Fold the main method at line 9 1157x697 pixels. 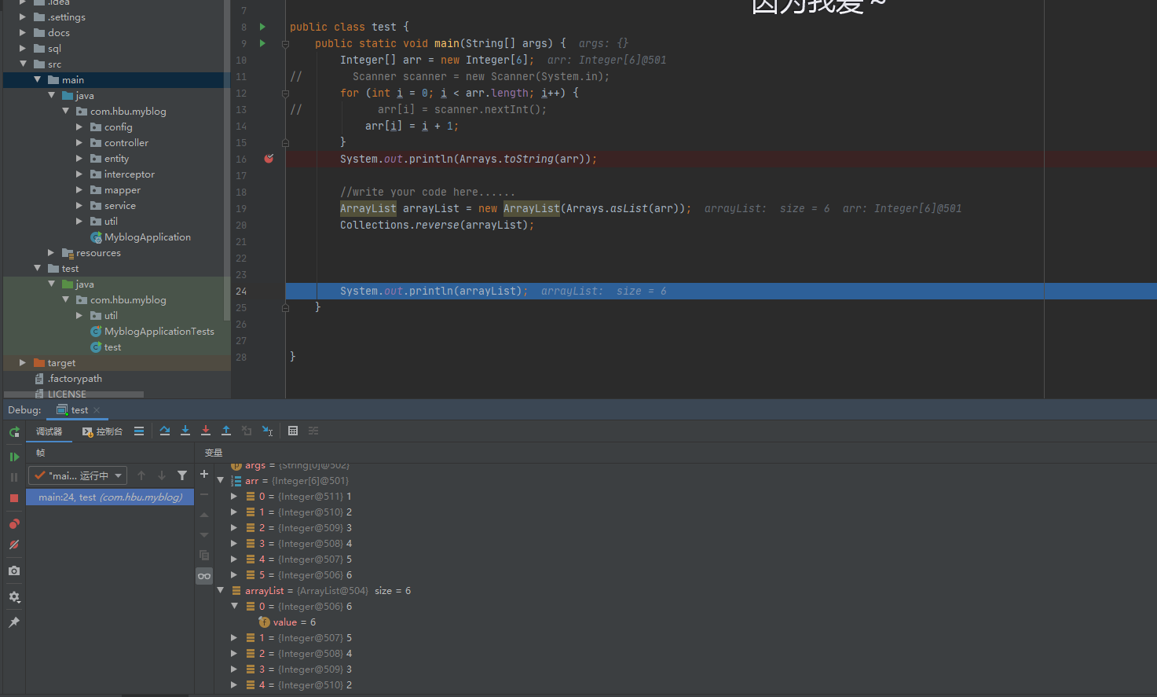pos(285,44)
